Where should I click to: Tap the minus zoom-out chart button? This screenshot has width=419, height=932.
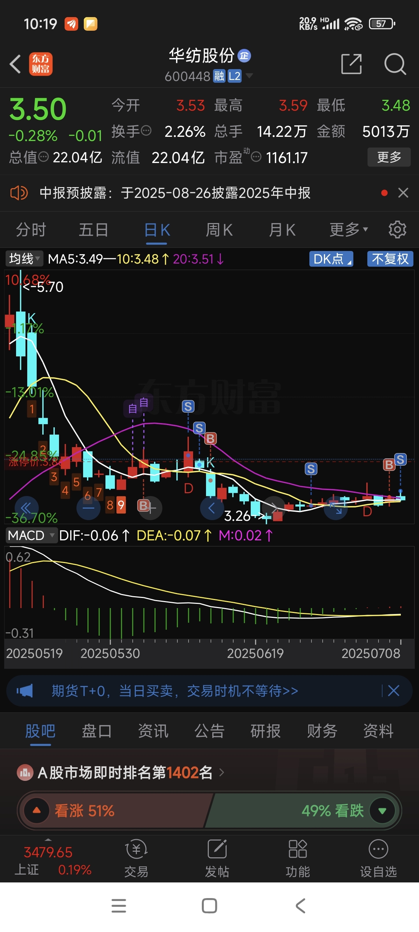88,508
